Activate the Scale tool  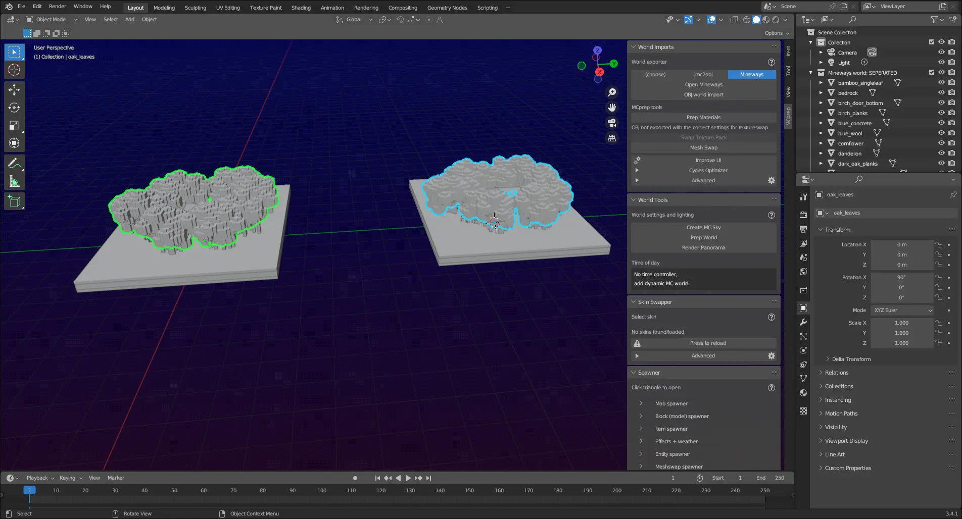tap(14, 125)
